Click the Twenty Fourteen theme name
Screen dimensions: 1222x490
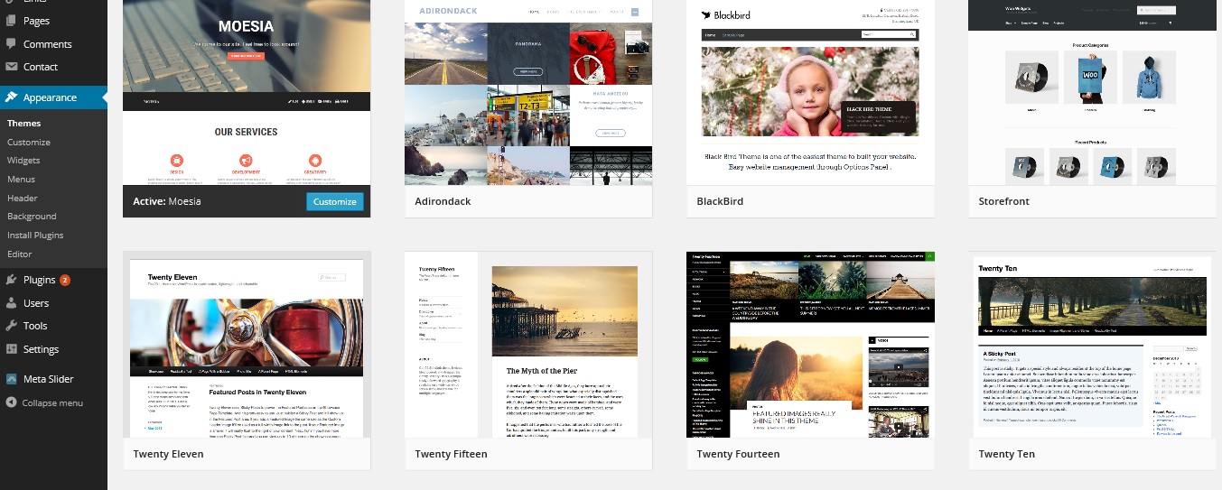pos(738,454)
